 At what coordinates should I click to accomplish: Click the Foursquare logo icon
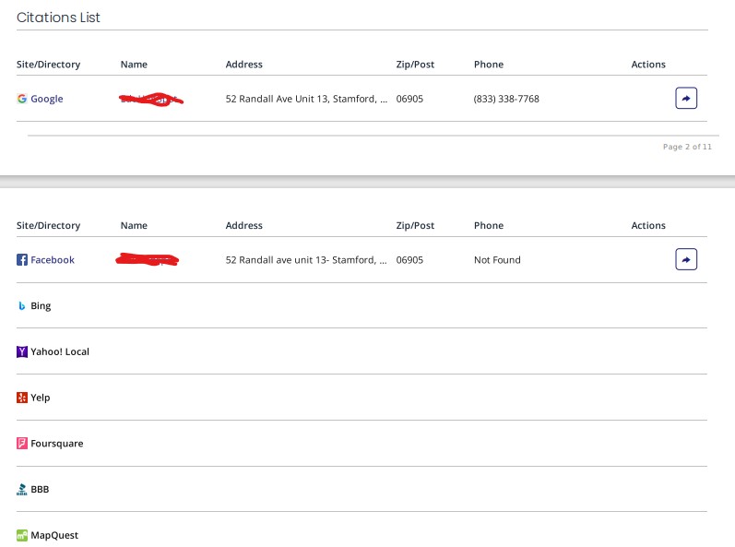(22, 444)
